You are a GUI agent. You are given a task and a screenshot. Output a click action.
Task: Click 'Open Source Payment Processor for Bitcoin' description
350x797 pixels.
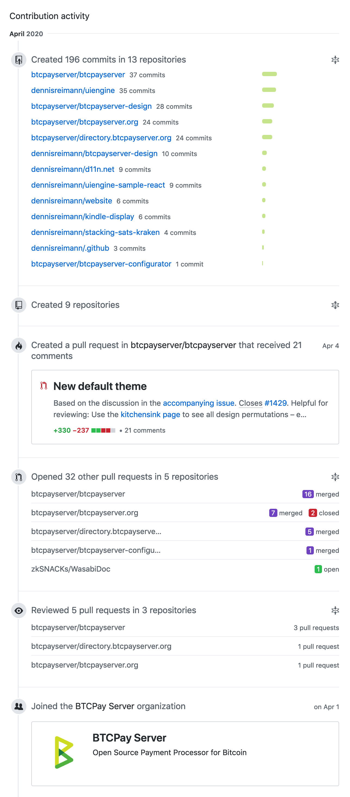(x=170, y=752)
